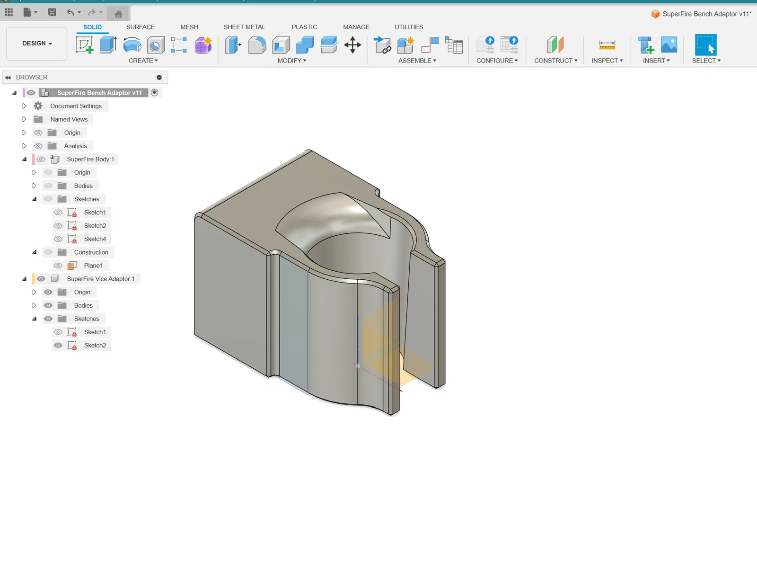Toggle visibility of Plane1
The width and height of the screenshot is (757, 586).
coord(58,266)
